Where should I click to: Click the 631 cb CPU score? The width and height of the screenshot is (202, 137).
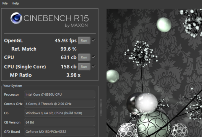69,57
